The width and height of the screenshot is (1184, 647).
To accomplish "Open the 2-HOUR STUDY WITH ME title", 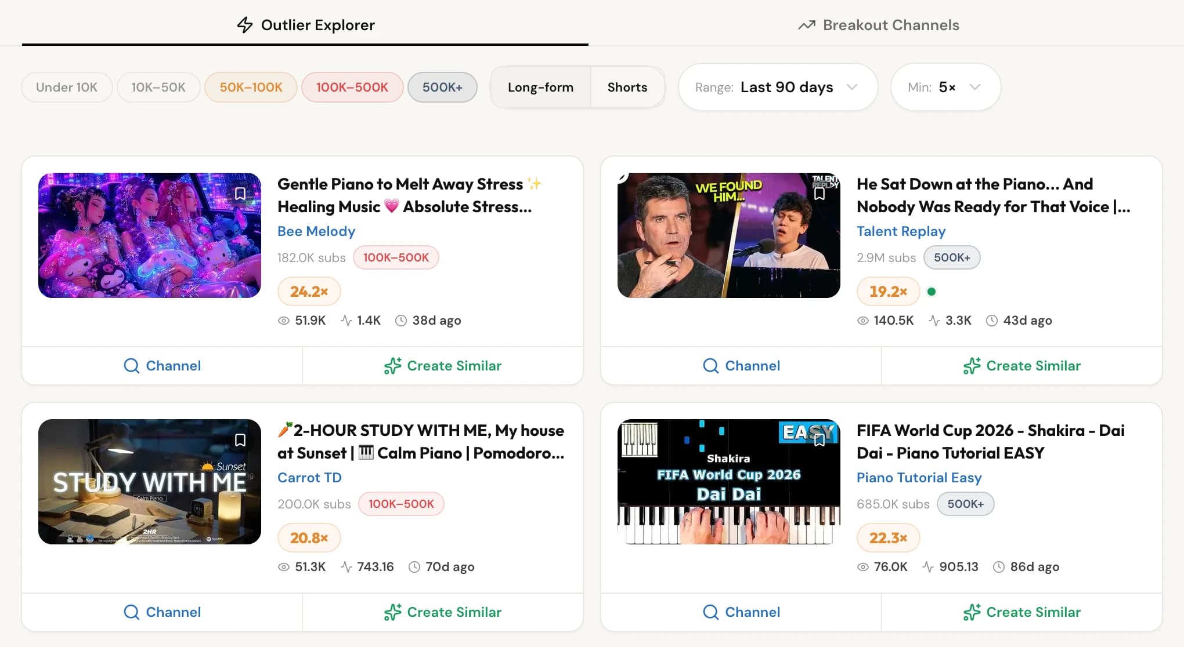I will [421, 442].
